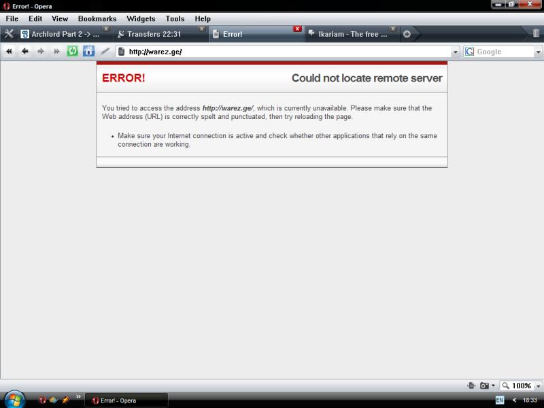The image size is (544, 408).
Task: Click the page icon in address bar
Action: [x=122, y=52]
